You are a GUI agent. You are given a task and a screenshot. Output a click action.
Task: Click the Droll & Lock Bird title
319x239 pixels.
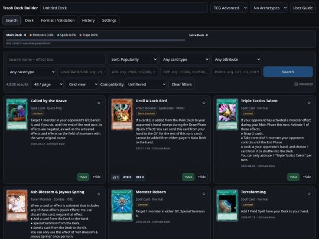click(151, 101)
